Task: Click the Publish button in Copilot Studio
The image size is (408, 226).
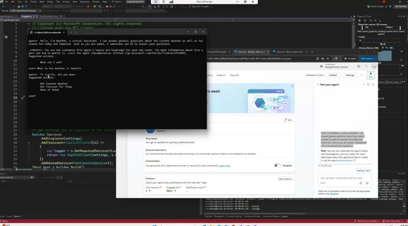Action: [333, 75]
